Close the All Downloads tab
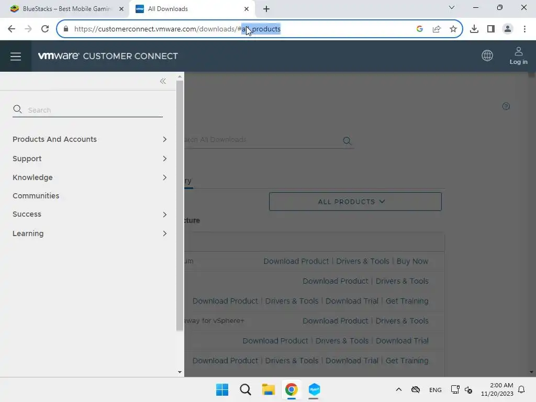Screen dimensions: 536x402 (247, 9)
